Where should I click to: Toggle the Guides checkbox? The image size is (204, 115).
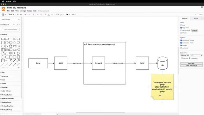tap(181, 45)
